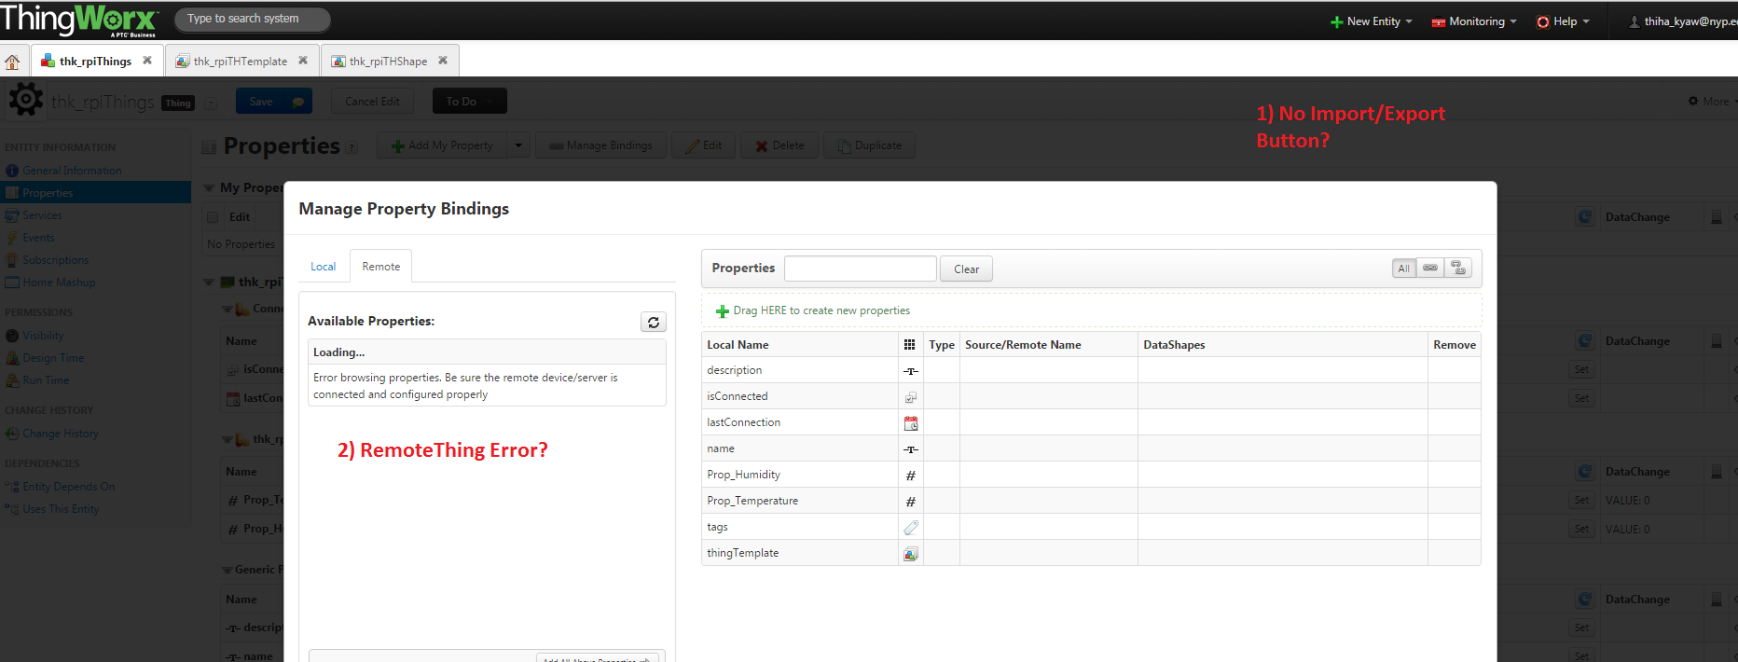Click the template icon for thingTemplate row
1738x662 pixels.
[911, 554]
